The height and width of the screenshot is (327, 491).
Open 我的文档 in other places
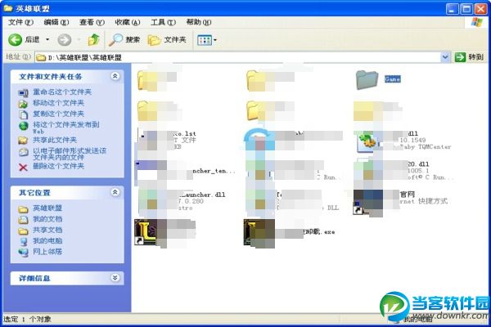47,219
